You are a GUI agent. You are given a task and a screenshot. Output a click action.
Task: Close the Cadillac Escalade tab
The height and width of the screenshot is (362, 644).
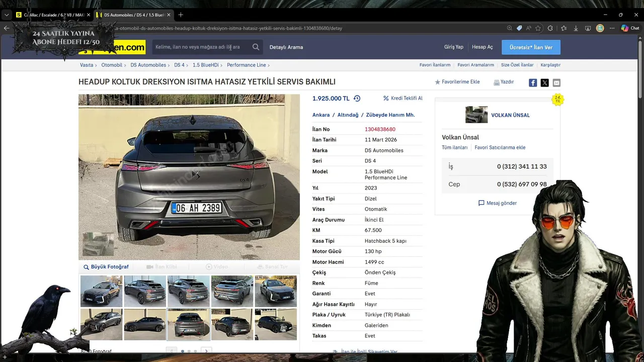(89, 15)
